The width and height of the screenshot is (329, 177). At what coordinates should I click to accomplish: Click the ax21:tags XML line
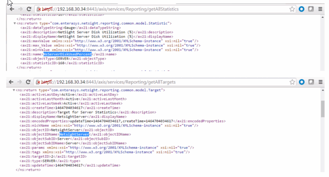[105, 152]
